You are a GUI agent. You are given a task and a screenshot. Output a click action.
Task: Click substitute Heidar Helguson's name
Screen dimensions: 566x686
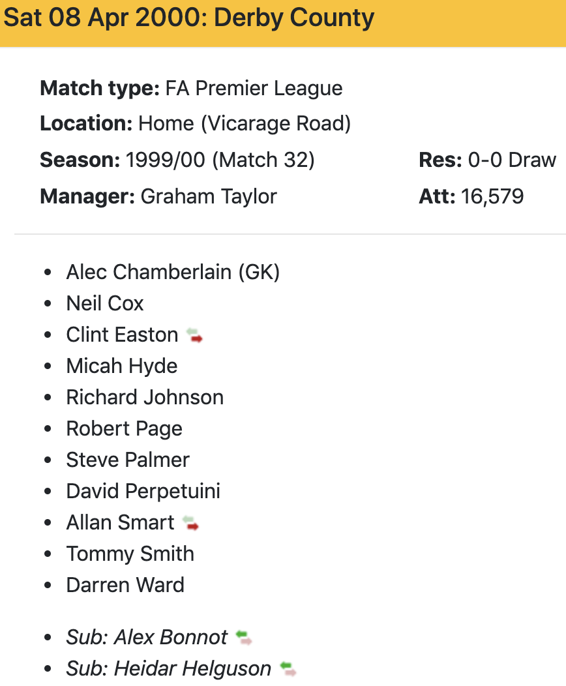192,668
